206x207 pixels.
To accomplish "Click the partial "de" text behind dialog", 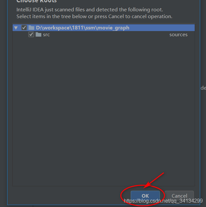I will [x=203, y=88].
